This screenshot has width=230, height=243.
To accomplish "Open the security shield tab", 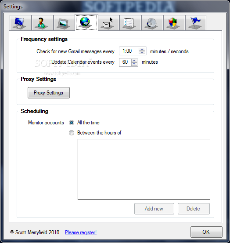I will point(174,23).
